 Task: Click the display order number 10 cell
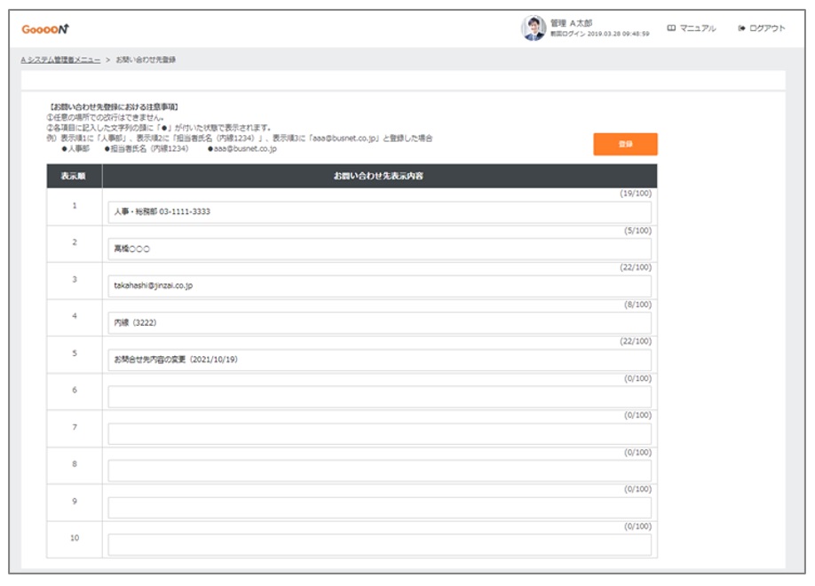point(75,538)
